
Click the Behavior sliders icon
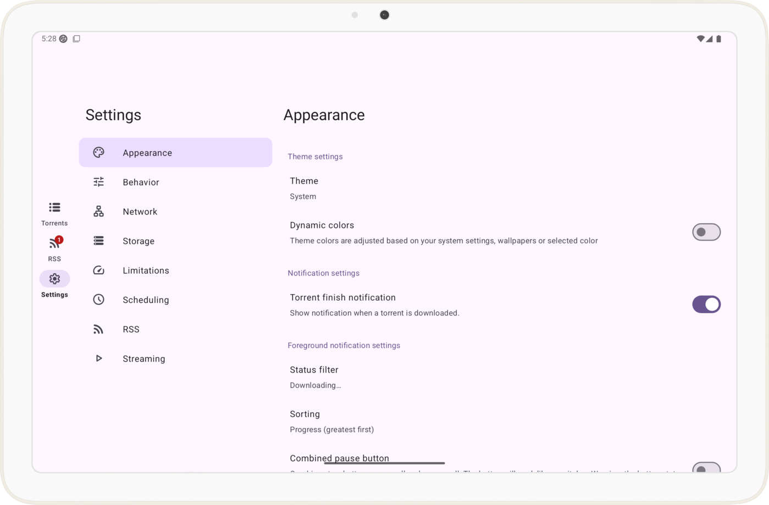tap(98, 182)
